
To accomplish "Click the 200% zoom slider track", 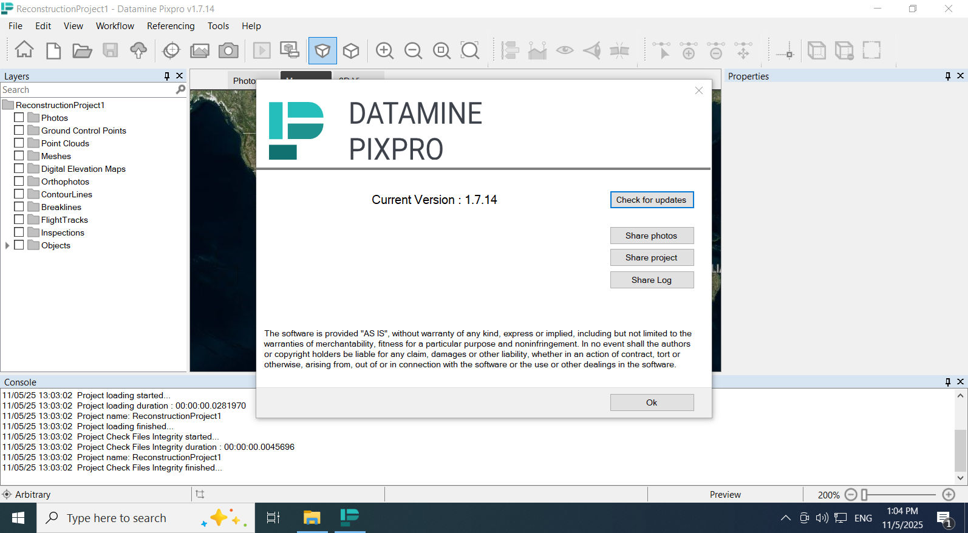I will pos(900,495).
